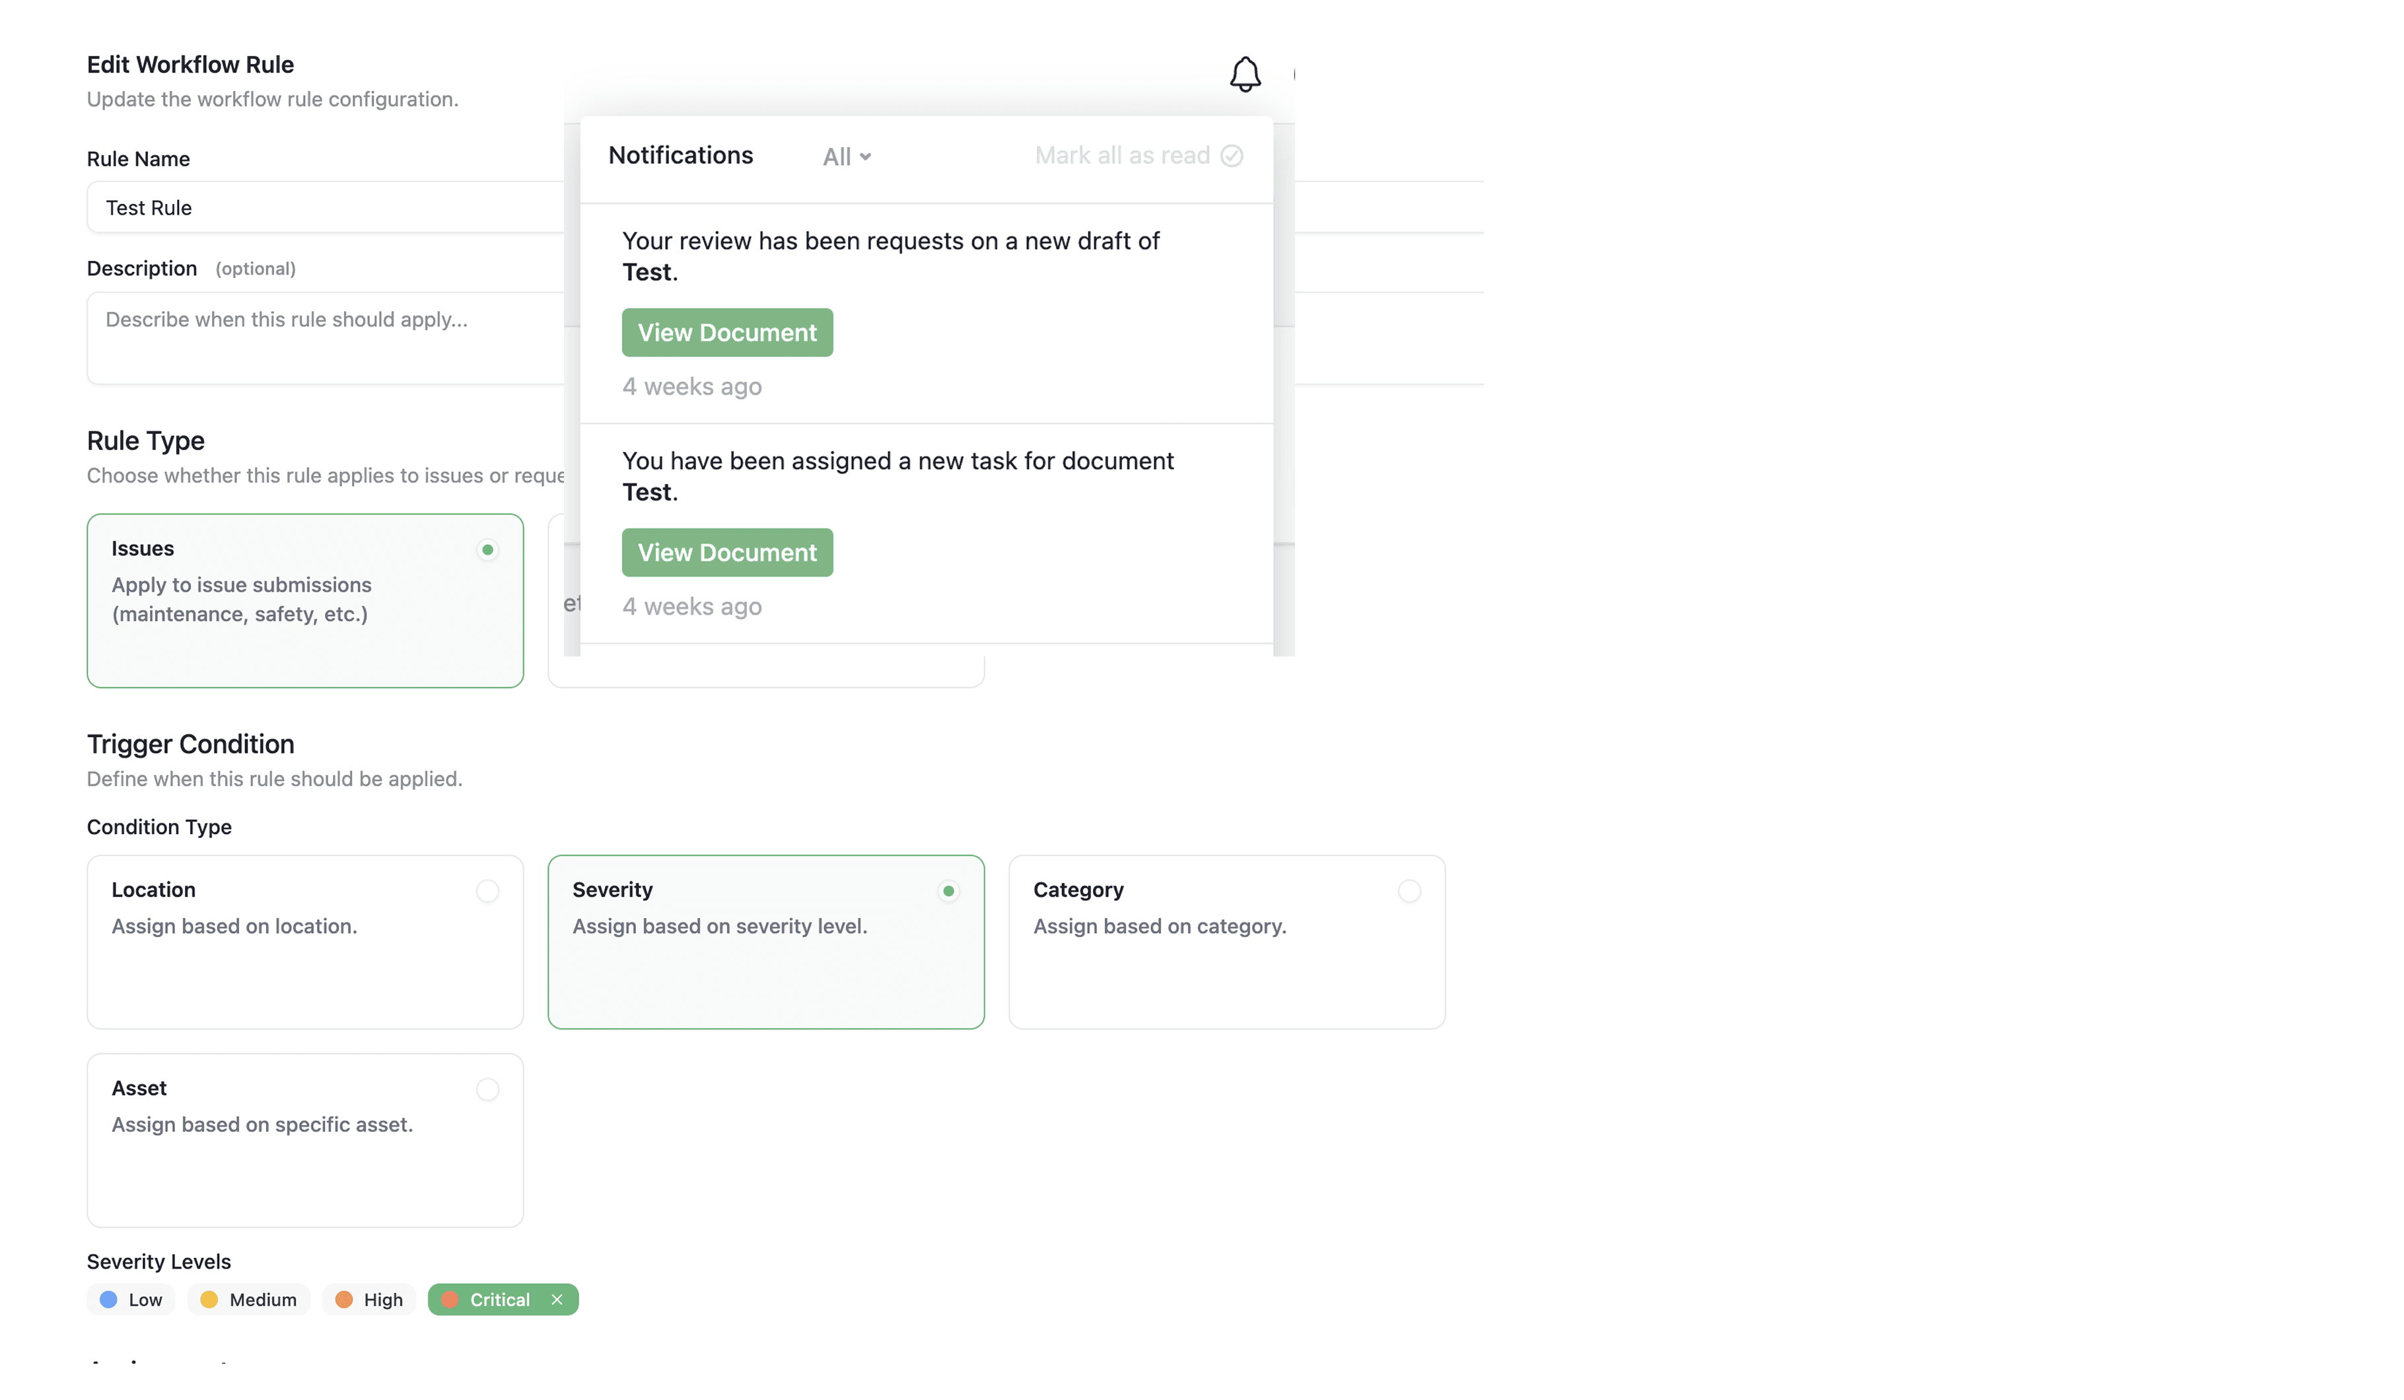2404x1400 pixels.
Task: Toggle the Low severity level chip
Action: 131,1299
